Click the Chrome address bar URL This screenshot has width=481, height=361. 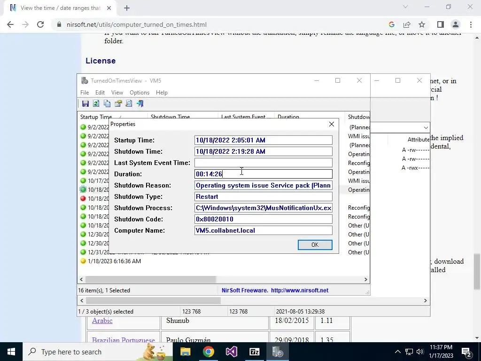coord(137,24)
